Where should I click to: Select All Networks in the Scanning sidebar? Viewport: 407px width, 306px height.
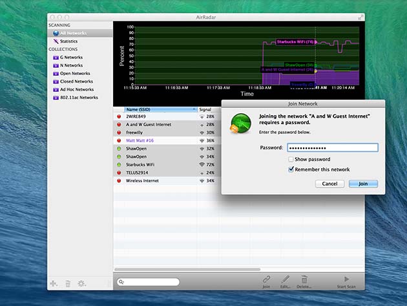pyautogui.click(x=80, y=33)
